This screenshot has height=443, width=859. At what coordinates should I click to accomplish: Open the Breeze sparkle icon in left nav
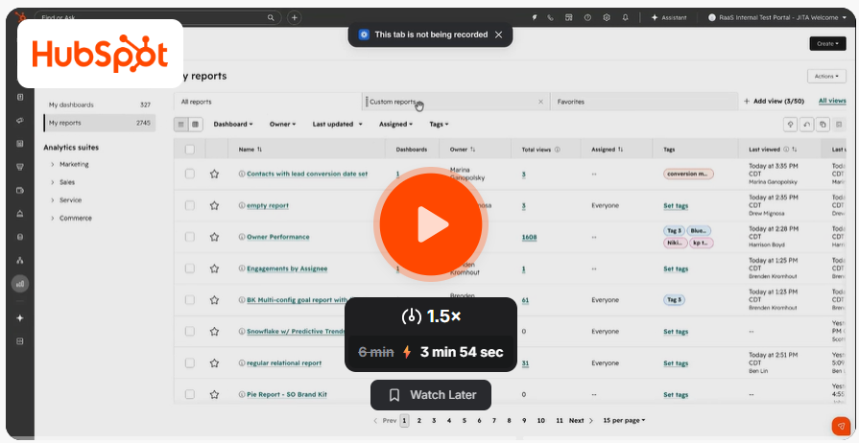point(20,317)
